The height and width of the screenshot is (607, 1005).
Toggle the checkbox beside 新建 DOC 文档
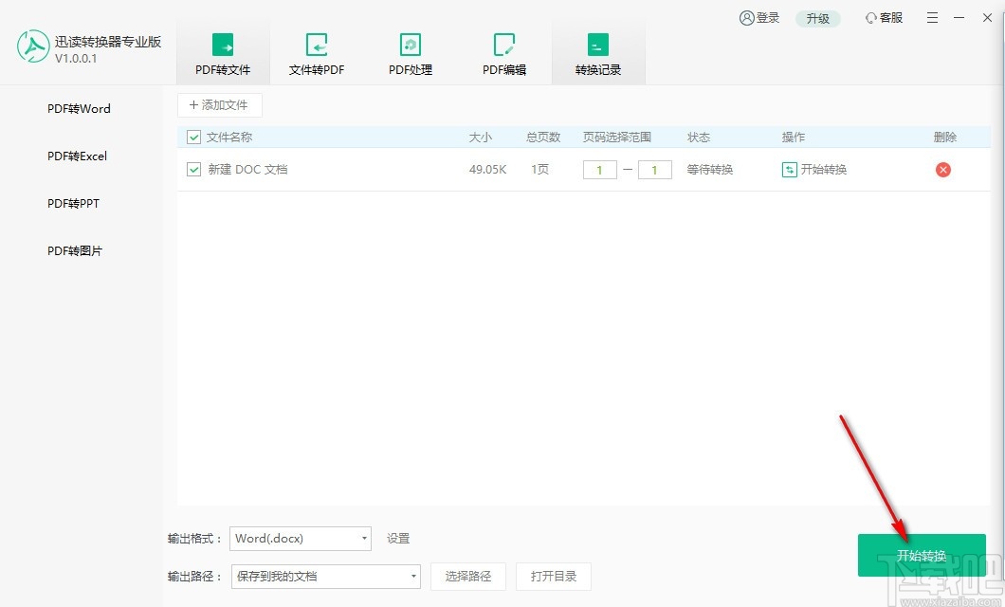pyautogui.click(x=193, y=170)
